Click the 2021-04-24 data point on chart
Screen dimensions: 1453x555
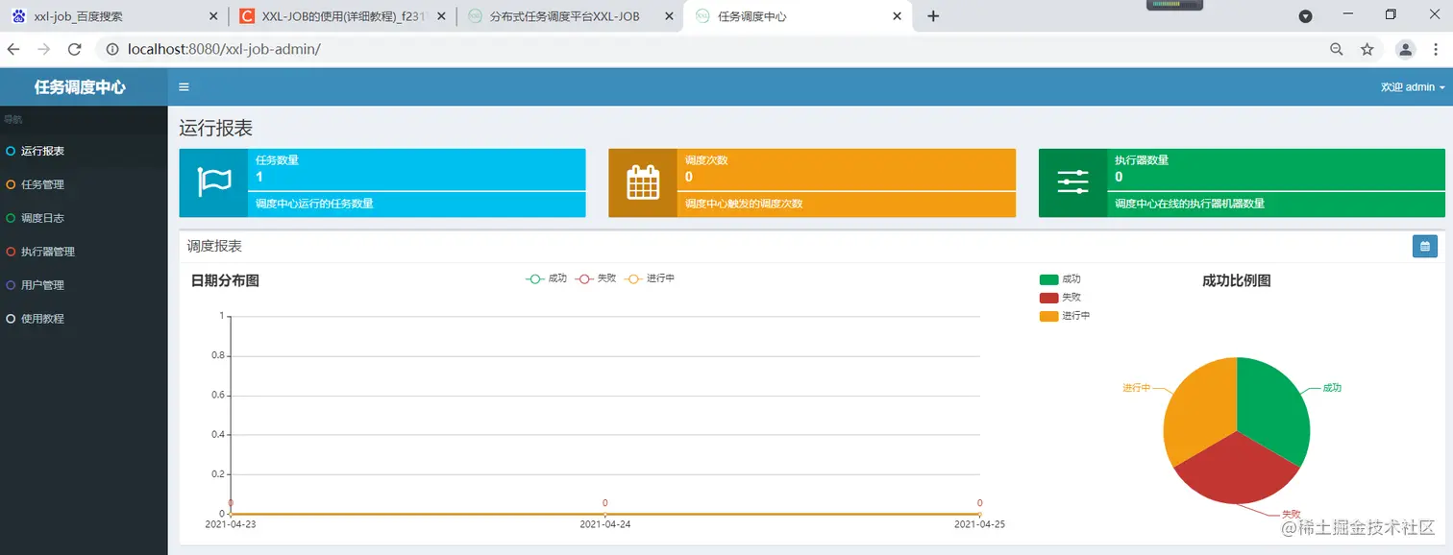point(605,514)
